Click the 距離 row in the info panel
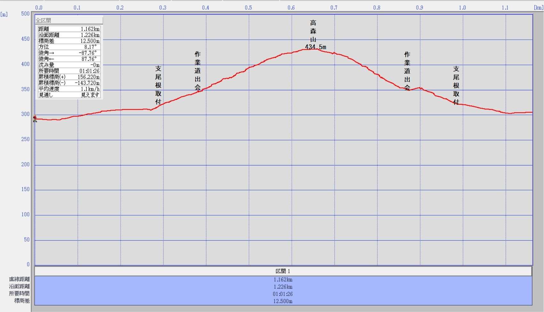The width and height of the screenshot is (544, 312). (x=69, y=29)
